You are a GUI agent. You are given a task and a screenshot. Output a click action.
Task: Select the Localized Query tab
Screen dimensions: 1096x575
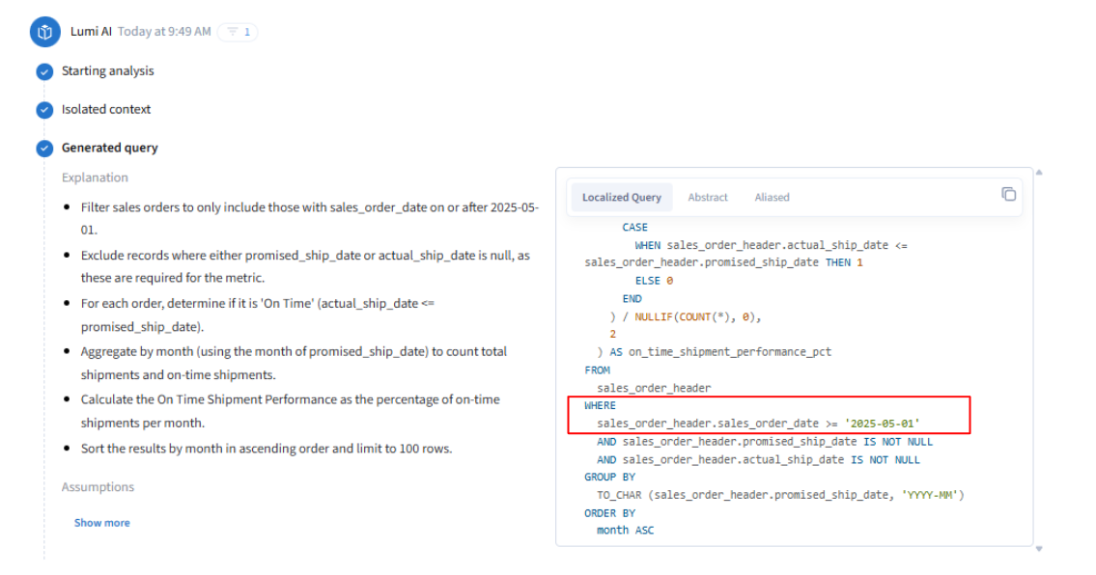tap(621, 198)
